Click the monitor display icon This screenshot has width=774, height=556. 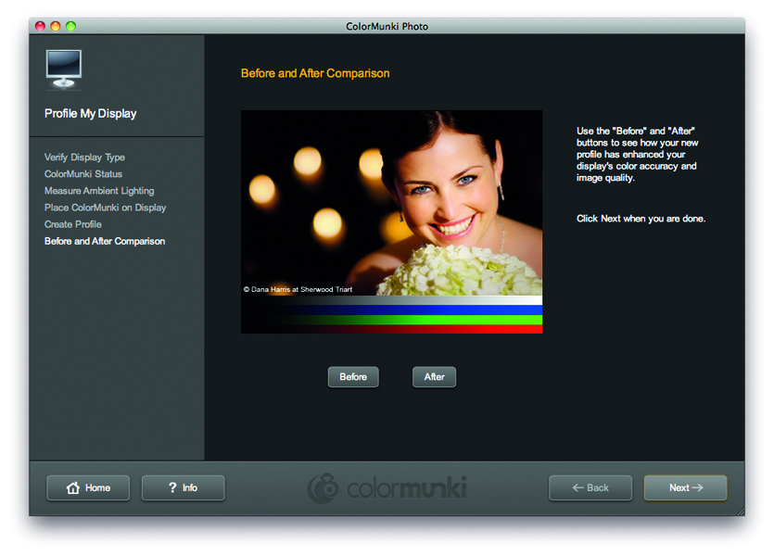64,69
